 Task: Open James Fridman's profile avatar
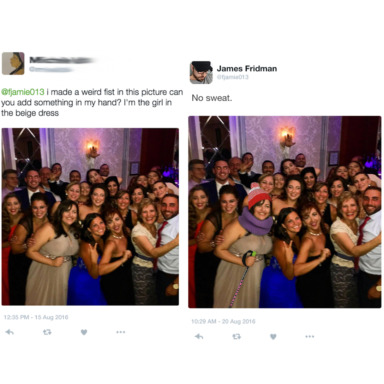pos(201,72)
